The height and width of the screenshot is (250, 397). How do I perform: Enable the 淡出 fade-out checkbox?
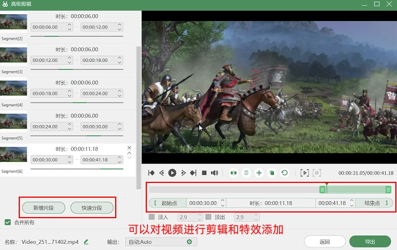[208, 217]
